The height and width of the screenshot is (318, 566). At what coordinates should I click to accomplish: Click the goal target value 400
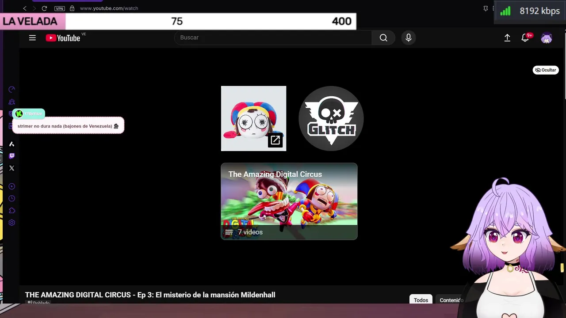[x=342, y=21]
